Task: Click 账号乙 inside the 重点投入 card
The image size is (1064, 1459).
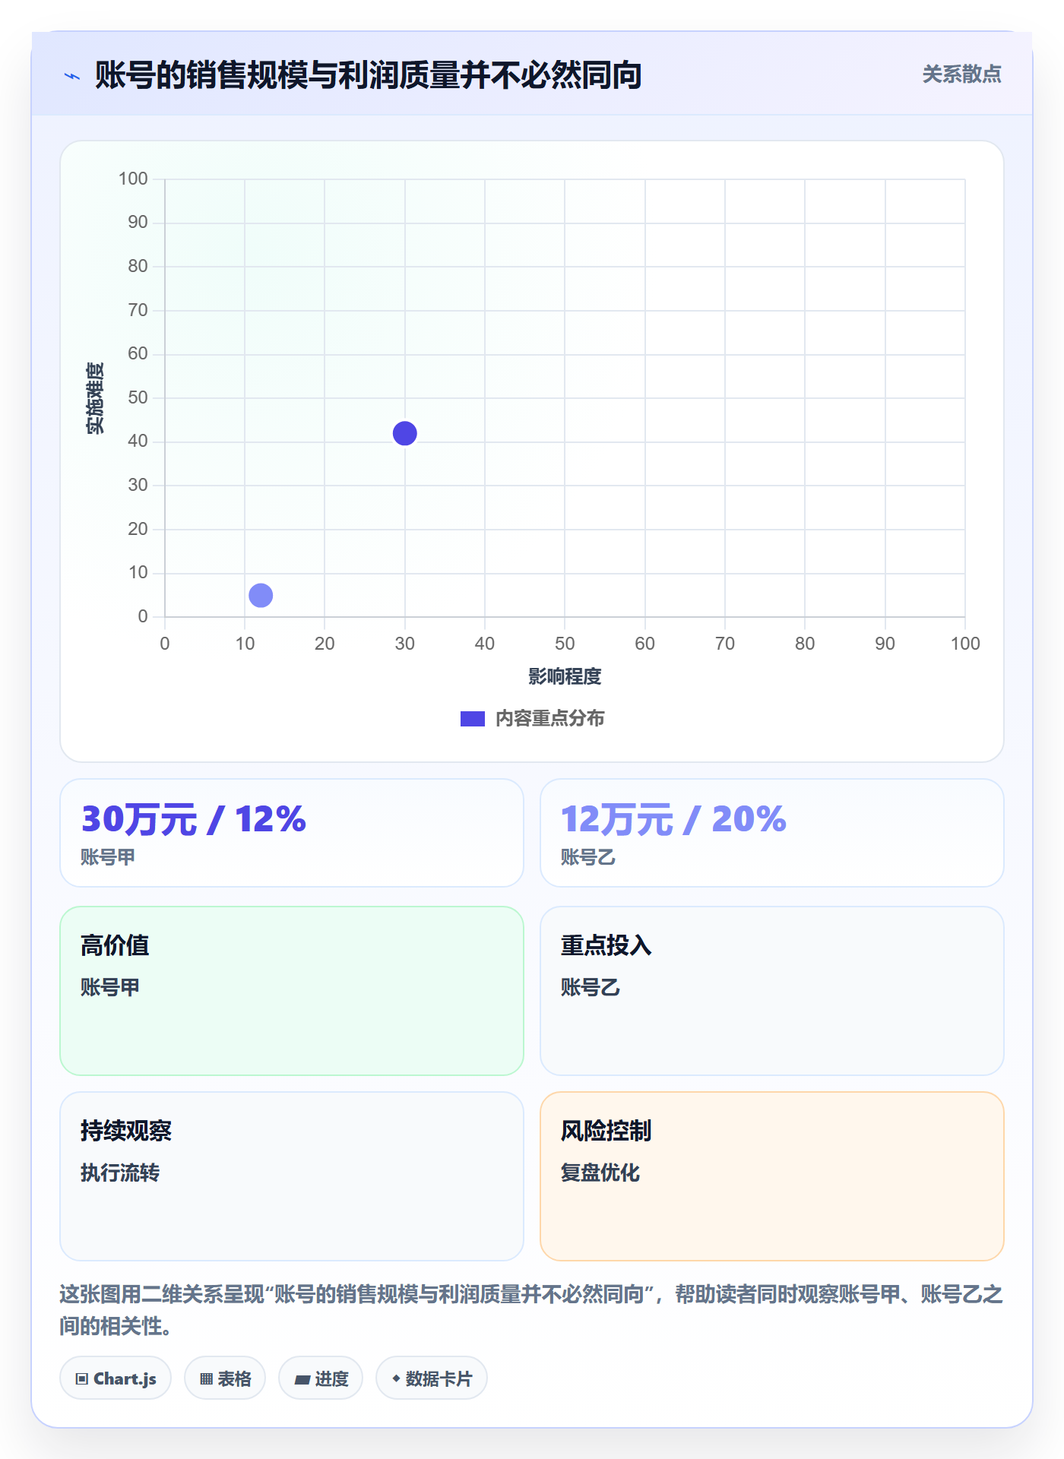Action: click(x=591, y=987)
